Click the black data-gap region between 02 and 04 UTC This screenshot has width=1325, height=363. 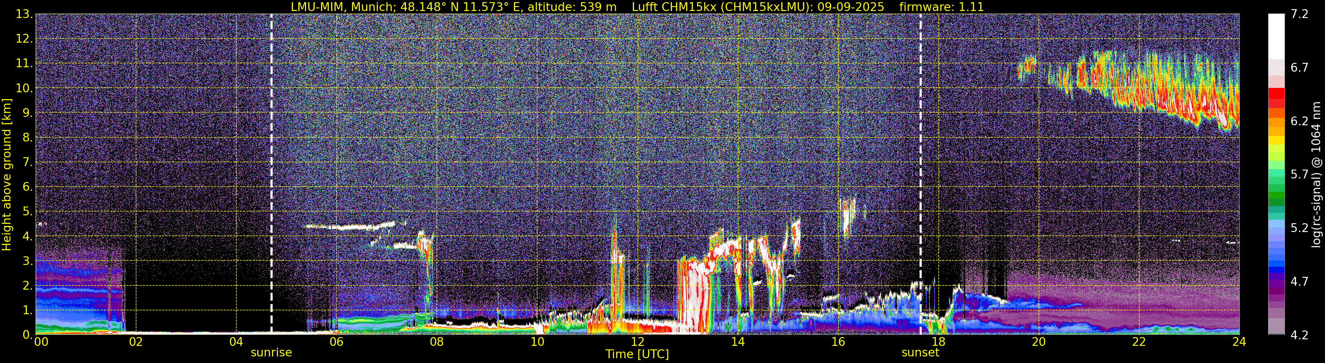[x=185, y=303]
